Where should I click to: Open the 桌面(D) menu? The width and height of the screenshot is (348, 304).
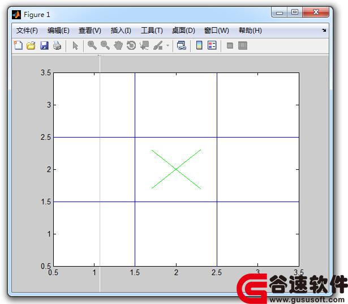(x=183, y=31)
